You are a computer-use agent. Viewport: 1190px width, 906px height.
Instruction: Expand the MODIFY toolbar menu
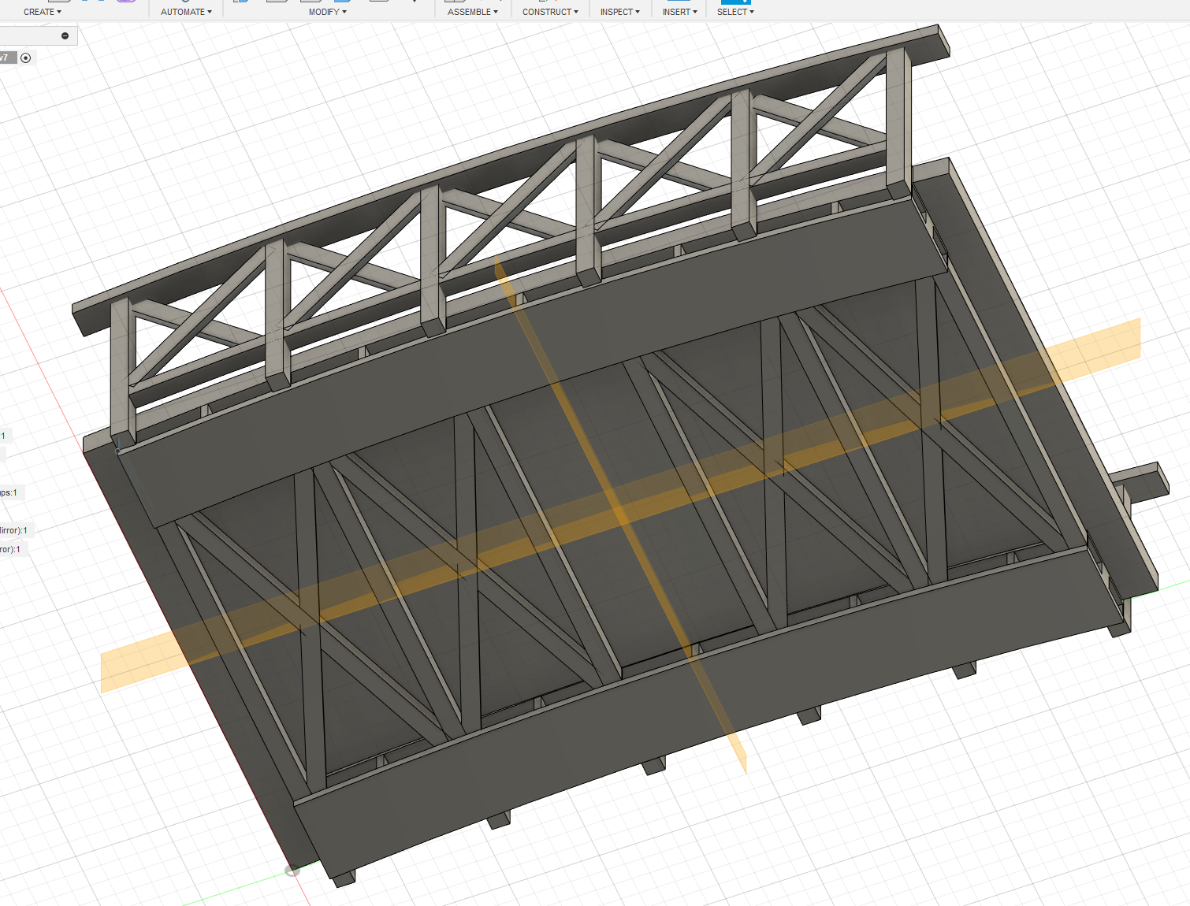(x=328, y=12)
